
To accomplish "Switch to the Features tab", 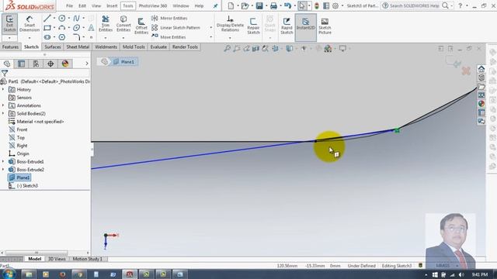I will click(x=10, y=47).
